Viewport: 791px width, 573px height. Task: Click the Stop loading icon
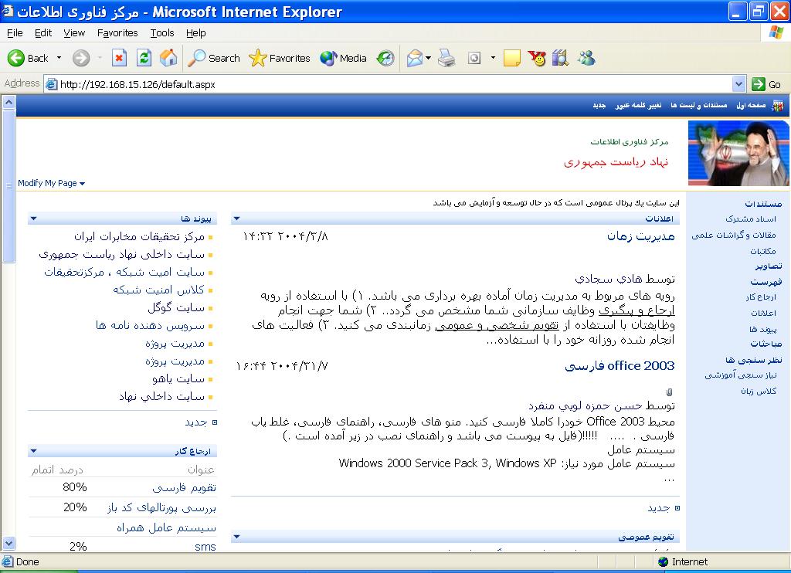tap(119, 58)
